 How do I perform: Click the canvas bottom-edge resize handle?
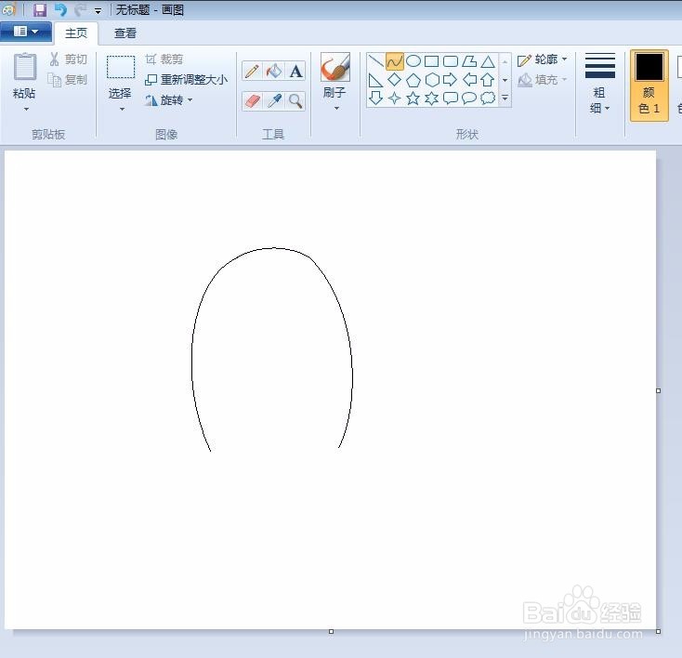click(331, 631)
